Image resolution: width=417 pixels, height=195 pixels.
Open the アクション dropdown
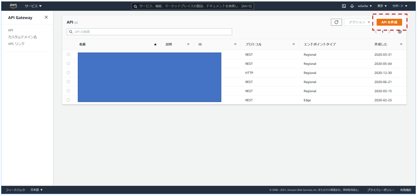tap(358, 22)
